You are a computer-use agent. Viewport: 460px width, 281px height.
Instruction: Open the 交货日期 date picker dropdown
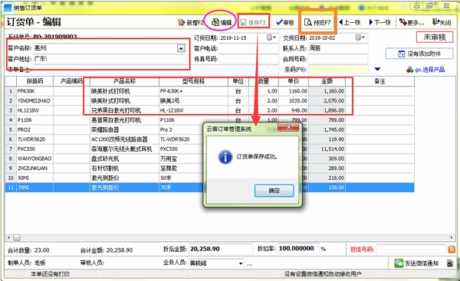coord(360,38)
